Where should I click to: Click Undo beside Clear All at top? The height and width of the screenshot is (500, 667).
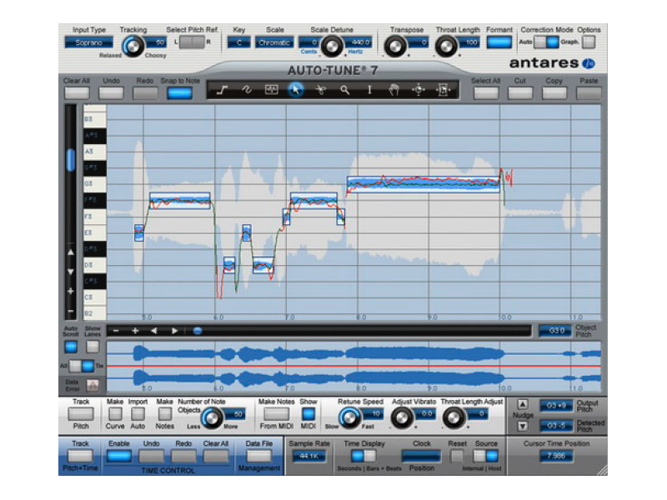click(x=111, y=93)
